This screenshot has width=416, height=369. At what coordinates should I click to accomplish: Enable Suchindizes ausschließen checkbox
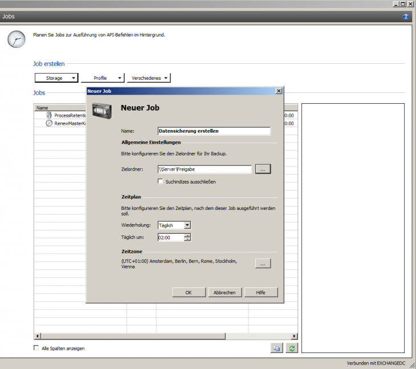(161, 181)
